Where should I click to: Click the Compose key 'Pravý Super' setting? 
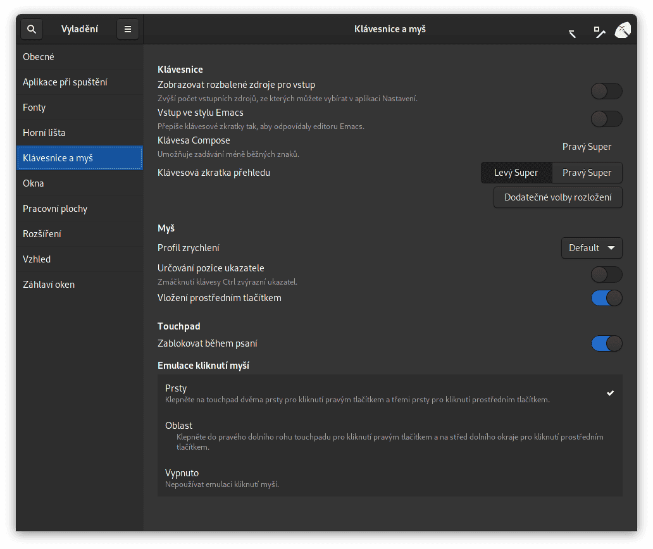(587, 147)
